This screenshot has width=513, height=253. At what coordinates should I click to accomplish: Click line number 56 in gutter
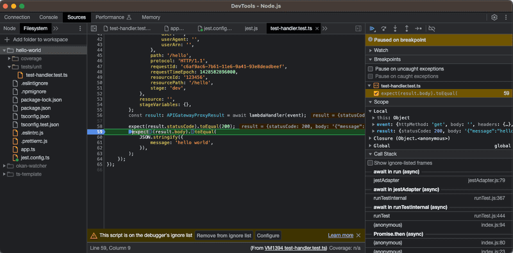tap(99, 115)
